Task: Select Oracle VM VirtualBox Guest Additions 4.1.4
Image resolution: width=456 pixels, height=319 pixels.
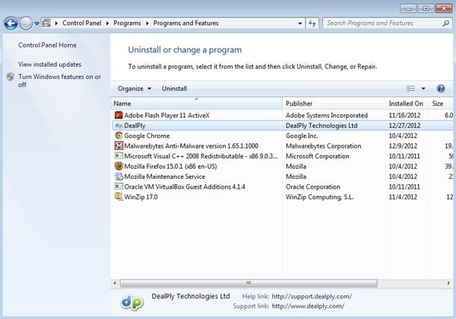Action: pos(185,186)
